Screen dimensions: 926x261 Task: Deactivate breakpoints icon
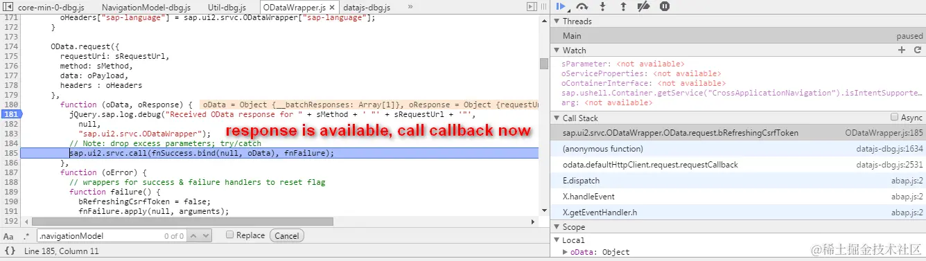pos(643,6)
